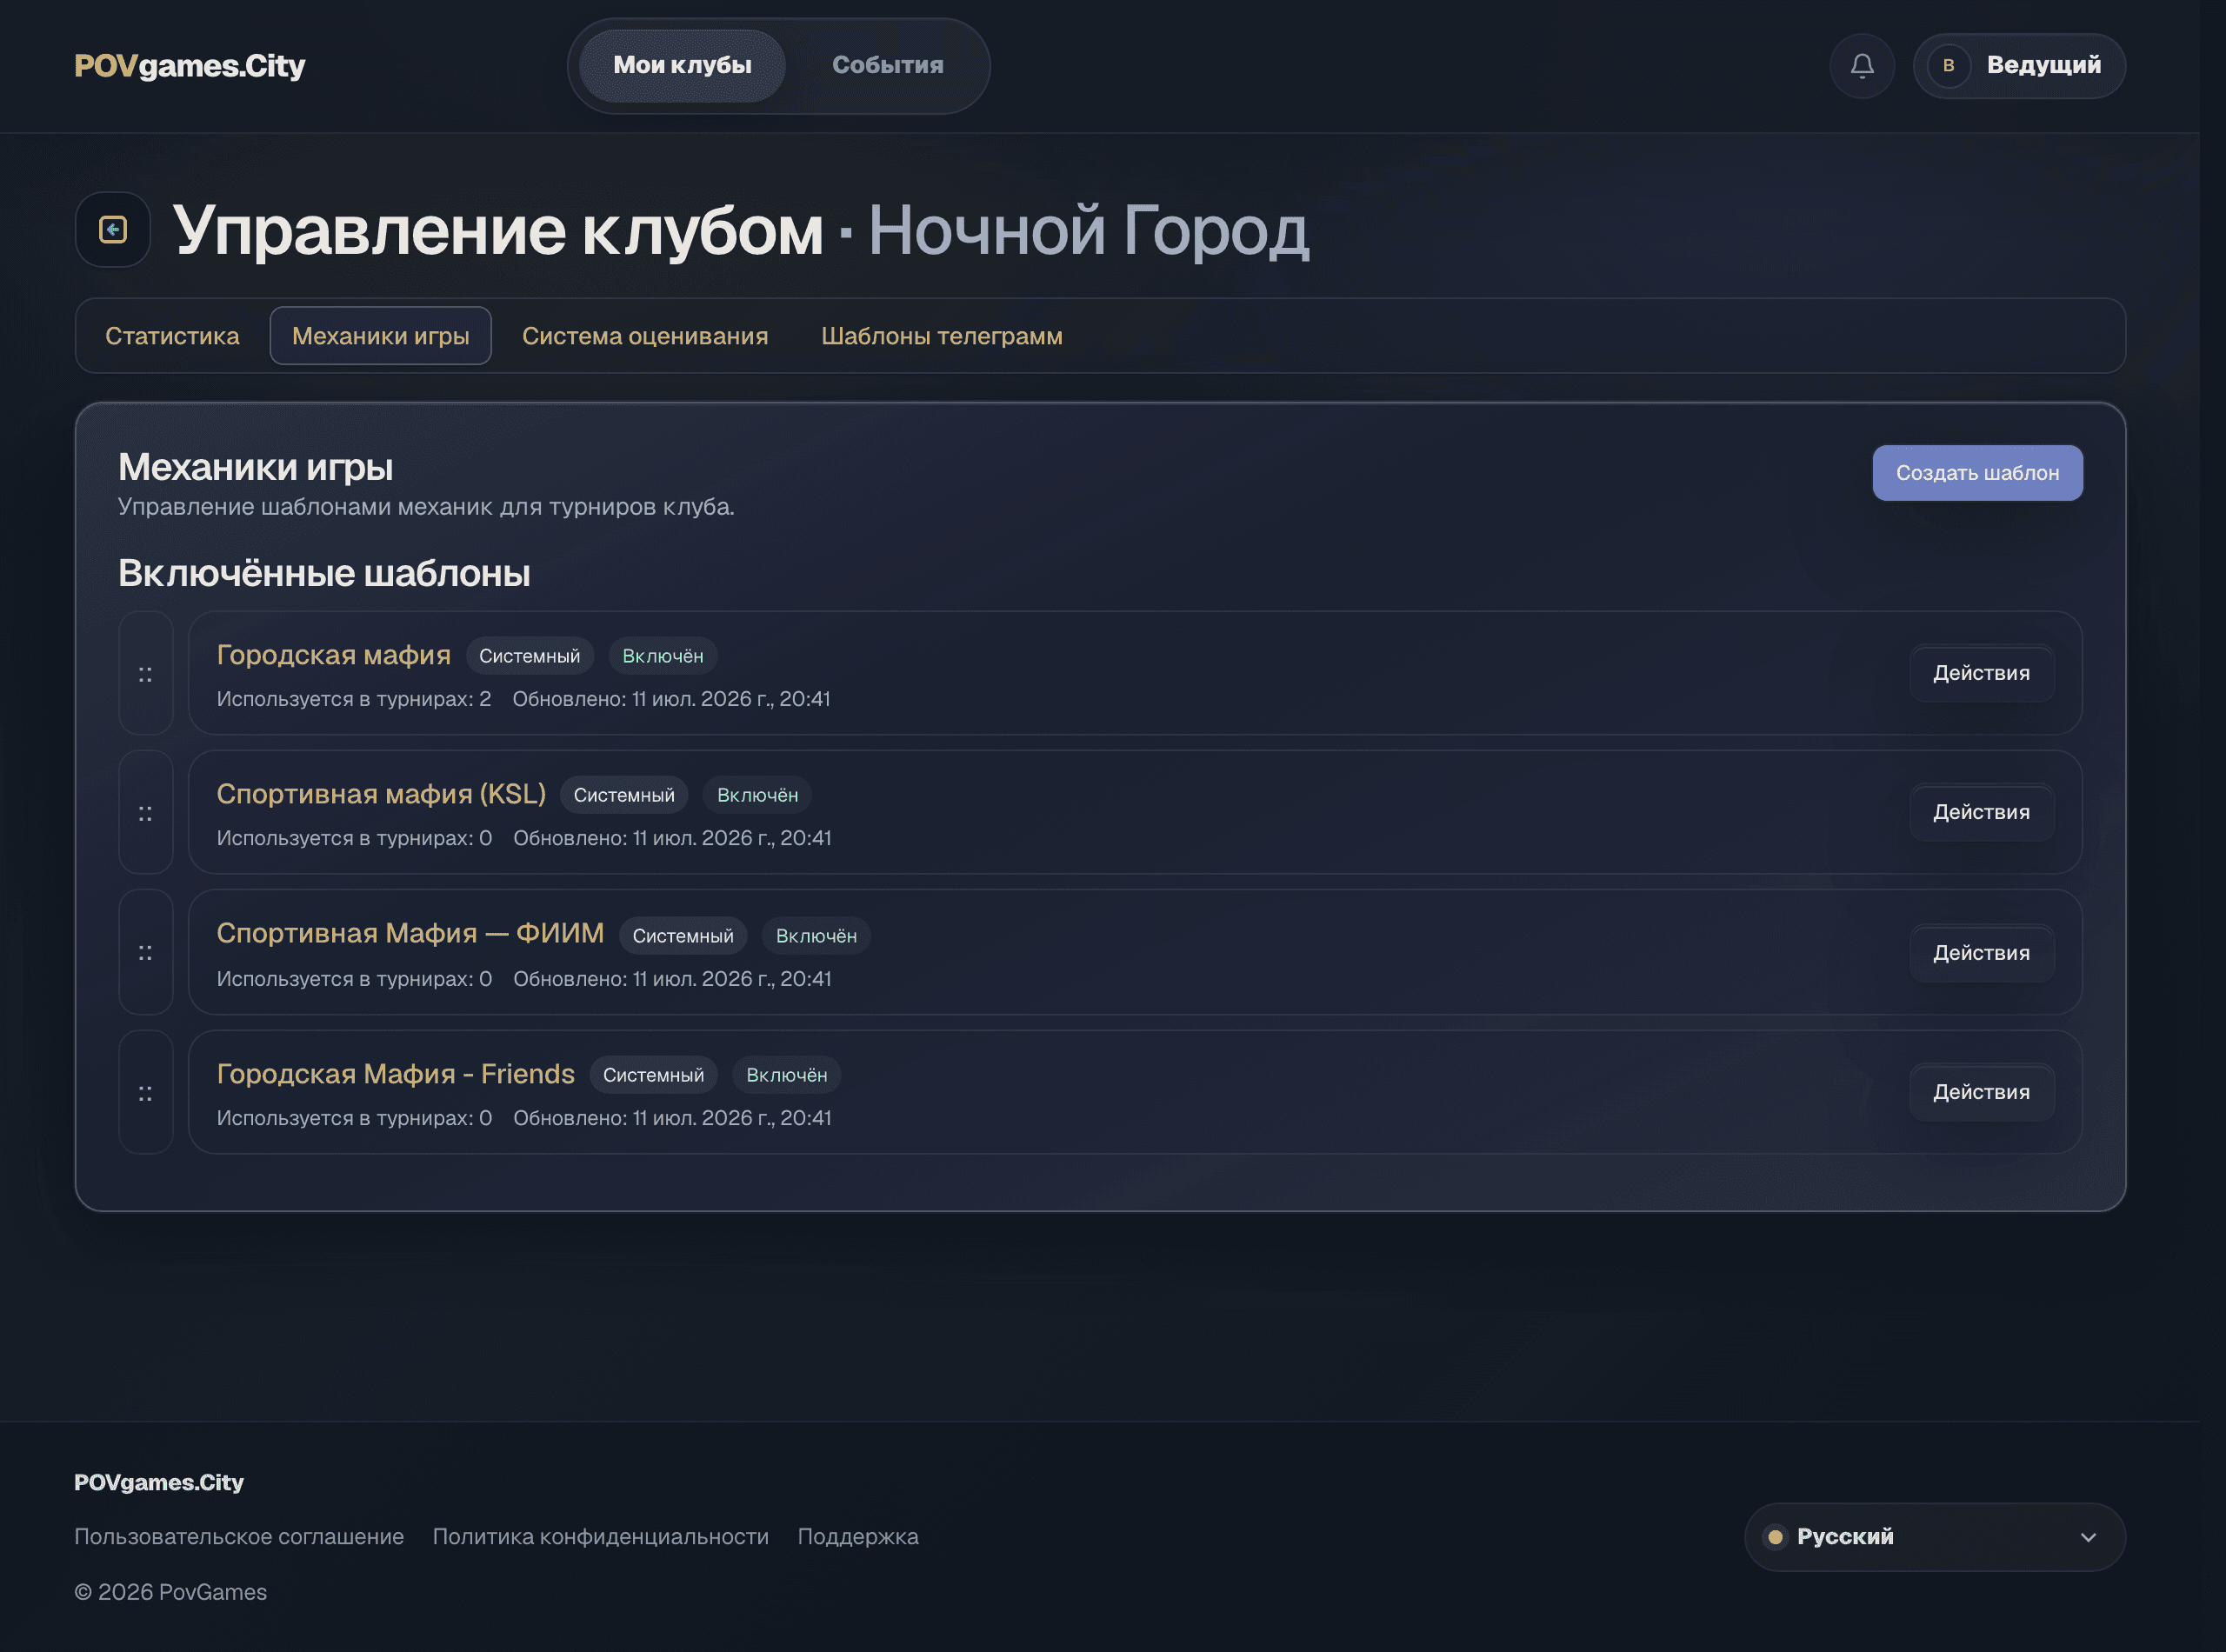Open the Городская Мафия - Friends template title

pos(396,1074)
